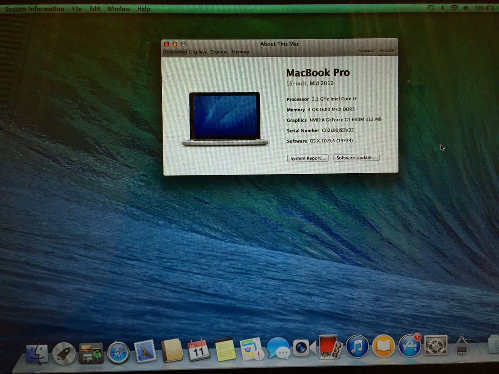Click 4 GB 1600 MHz DDR3 text
This screenshot has width=499, height=374.
[331, 110]
